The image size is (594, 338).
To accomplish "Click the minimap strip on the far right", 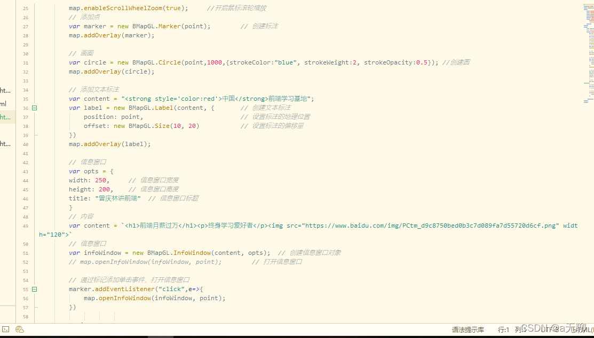I will coord(587,160).
